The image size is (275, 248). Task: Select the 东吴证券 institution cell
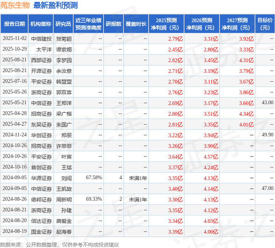point(41,125)
